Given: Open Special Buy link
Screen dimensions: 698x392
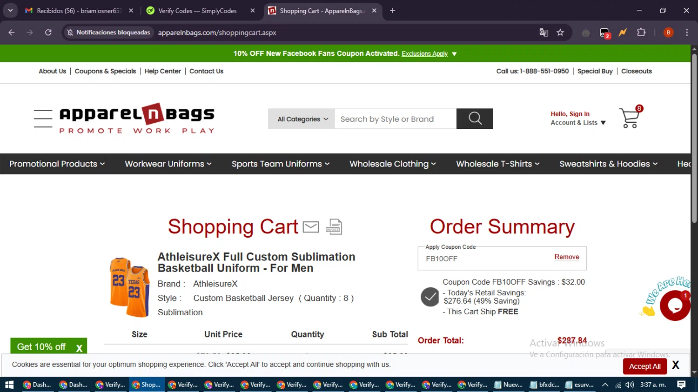Looking at the screenshot, I should pos(595,71).
